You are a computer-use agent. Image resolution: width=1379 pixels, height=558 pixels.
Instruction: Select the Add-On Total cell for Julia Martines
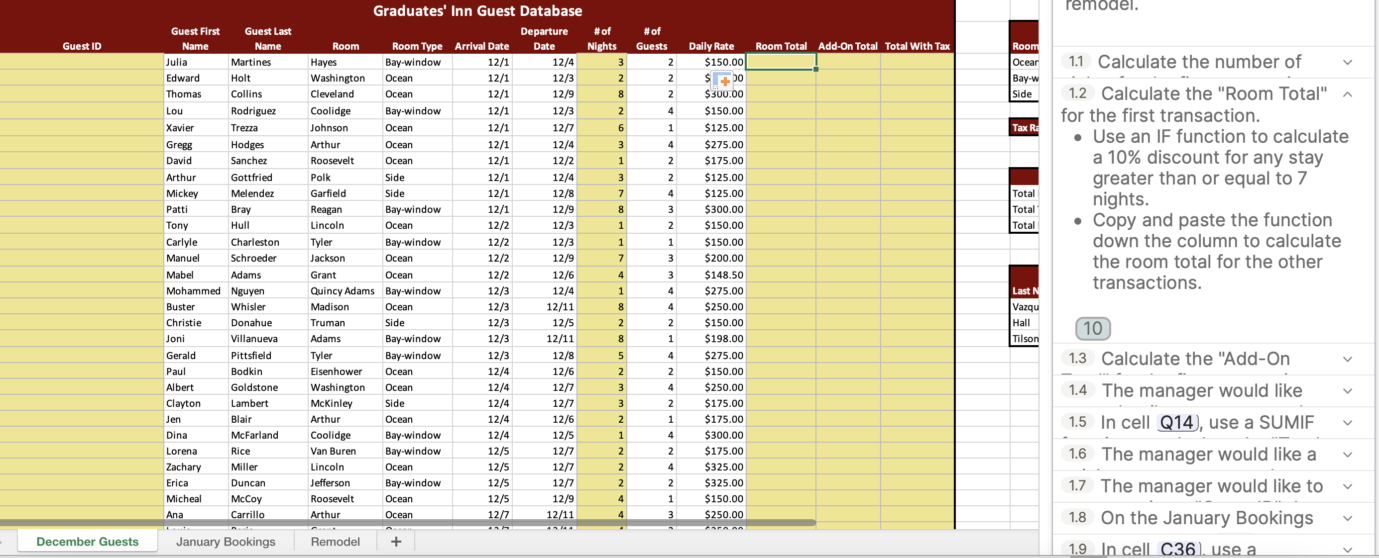847,62
